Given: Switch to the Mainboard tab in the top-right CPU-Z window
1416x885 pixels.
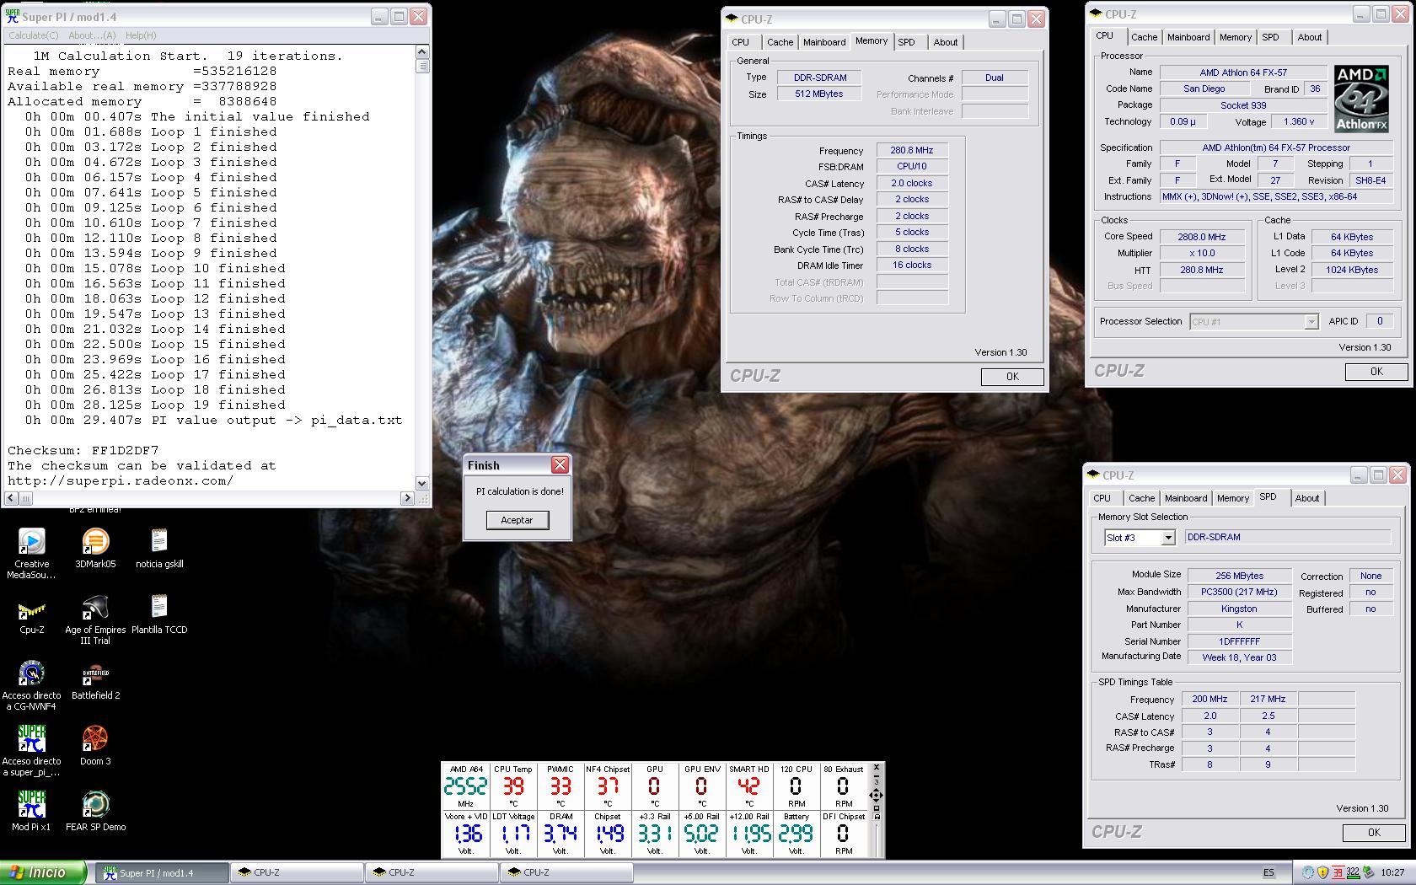Looking at the screenshot, I should point(1188,37).
